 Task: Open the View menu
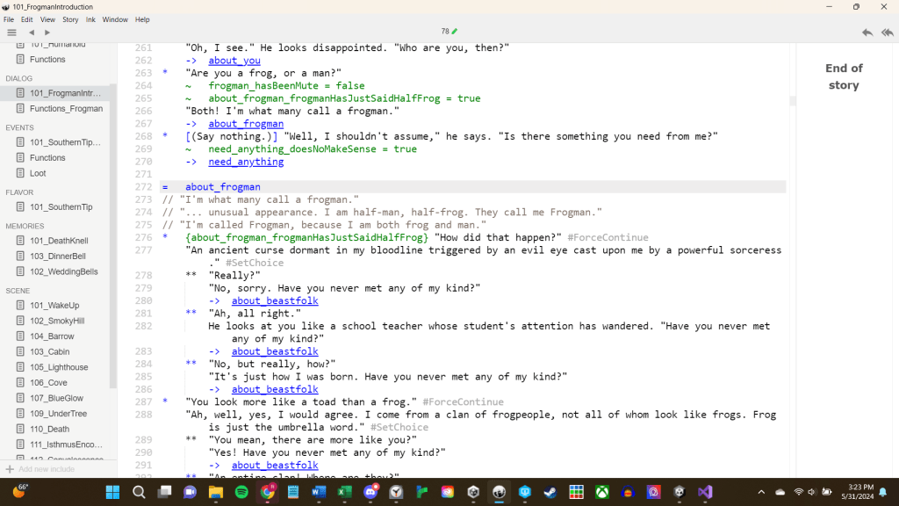point(47,19)
